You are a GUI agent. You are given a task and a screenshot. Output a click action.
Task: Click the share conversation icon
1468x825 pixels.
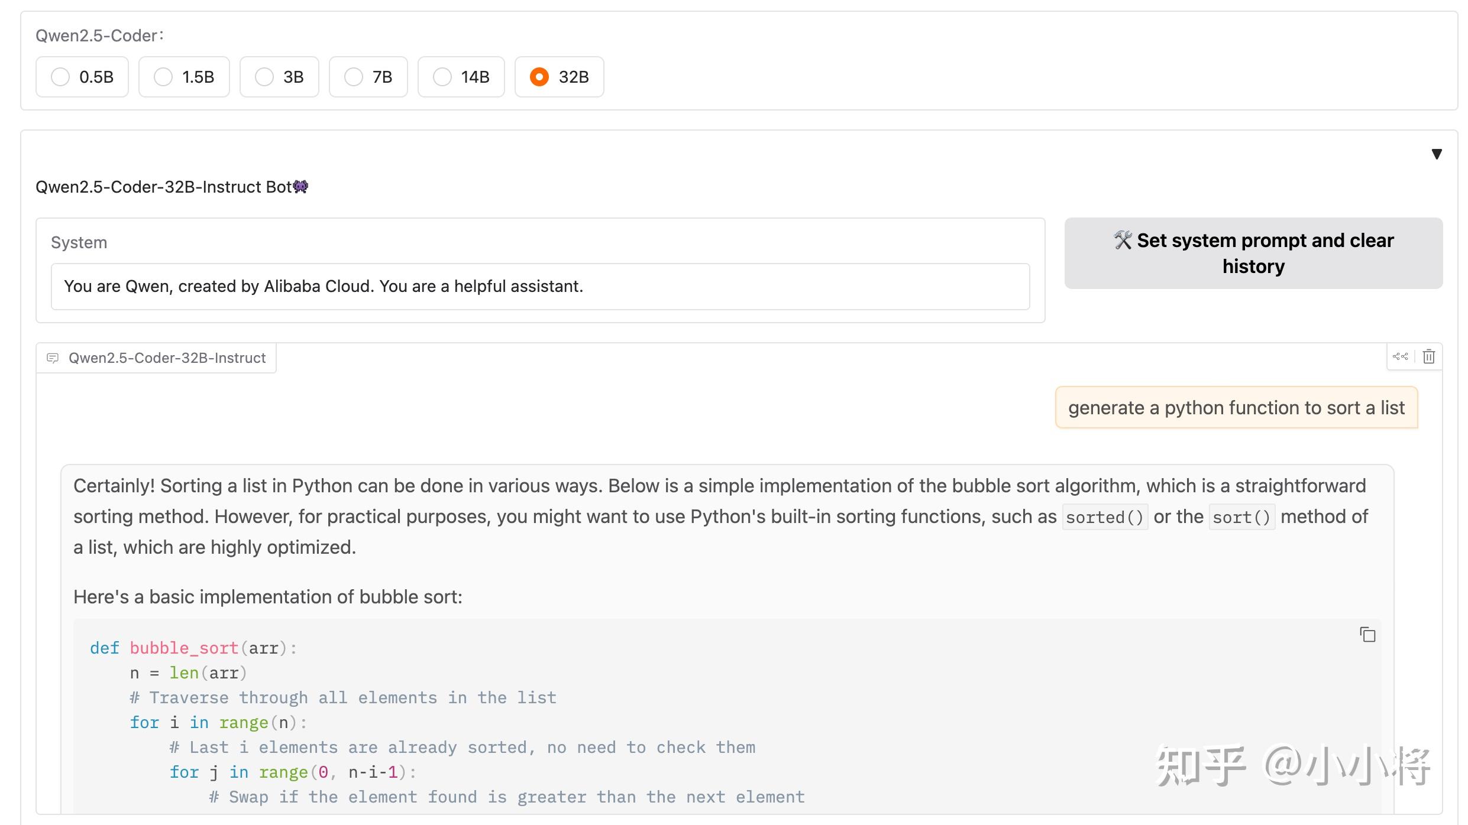point(1400,356)
